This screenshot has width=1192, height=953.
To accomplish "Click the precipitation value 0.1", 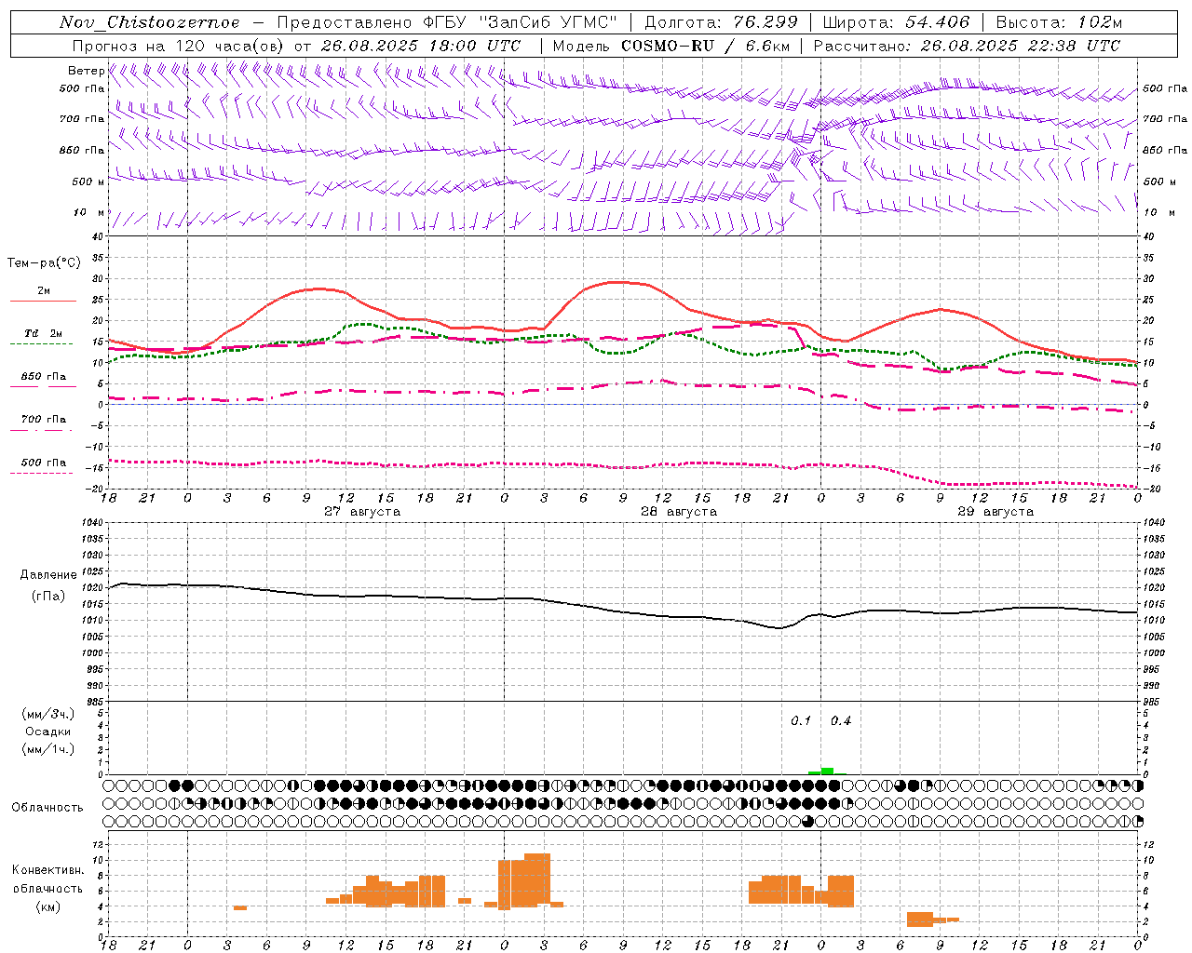I will (801, 721).
